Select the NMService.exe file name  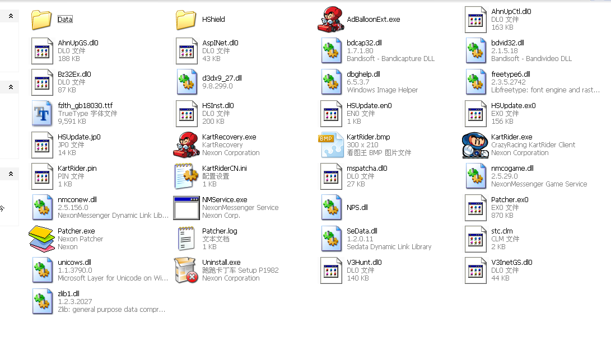point(225,200)
